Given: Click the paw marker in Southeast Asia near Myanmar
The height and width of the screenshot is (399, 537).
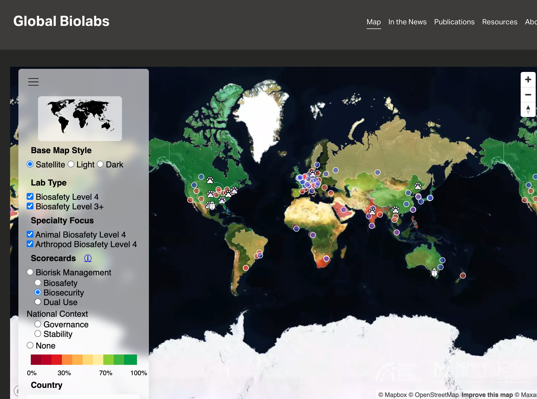Looking at the screenshot, I should point(395,209).
